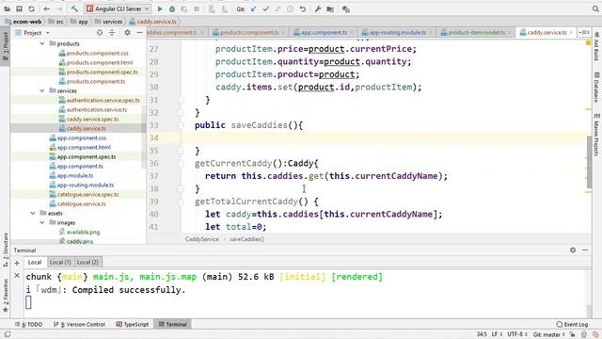Click the Save All disk icon
602x339 pixels.
19,8
